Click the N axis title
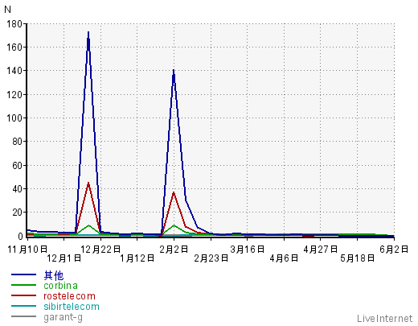The image size is (418, 326). pos(8,10)
